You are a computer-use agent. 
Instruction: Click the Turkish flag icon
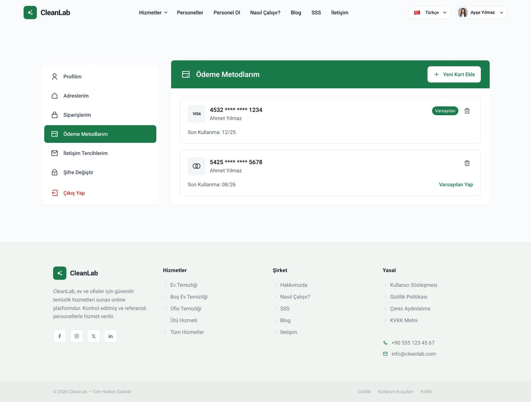click(x=417, y=13)
